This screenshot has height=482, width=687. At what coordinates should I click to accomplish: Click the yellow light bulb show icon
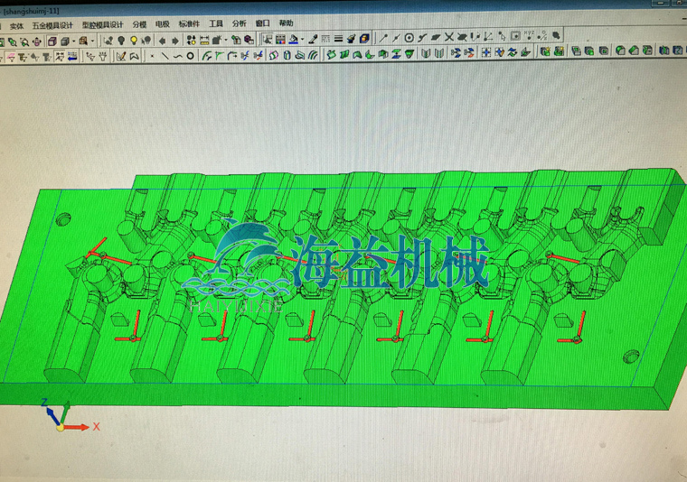(x=134, y=41)
